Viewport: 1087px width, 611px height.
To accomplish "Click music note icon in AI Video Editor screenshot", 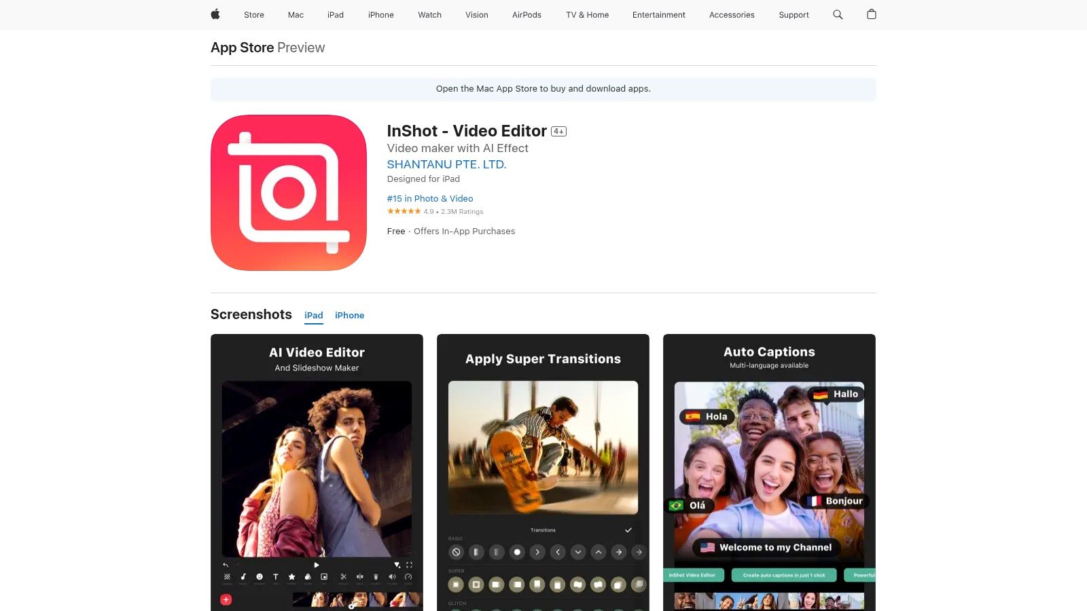I will (x=243, y=576).
